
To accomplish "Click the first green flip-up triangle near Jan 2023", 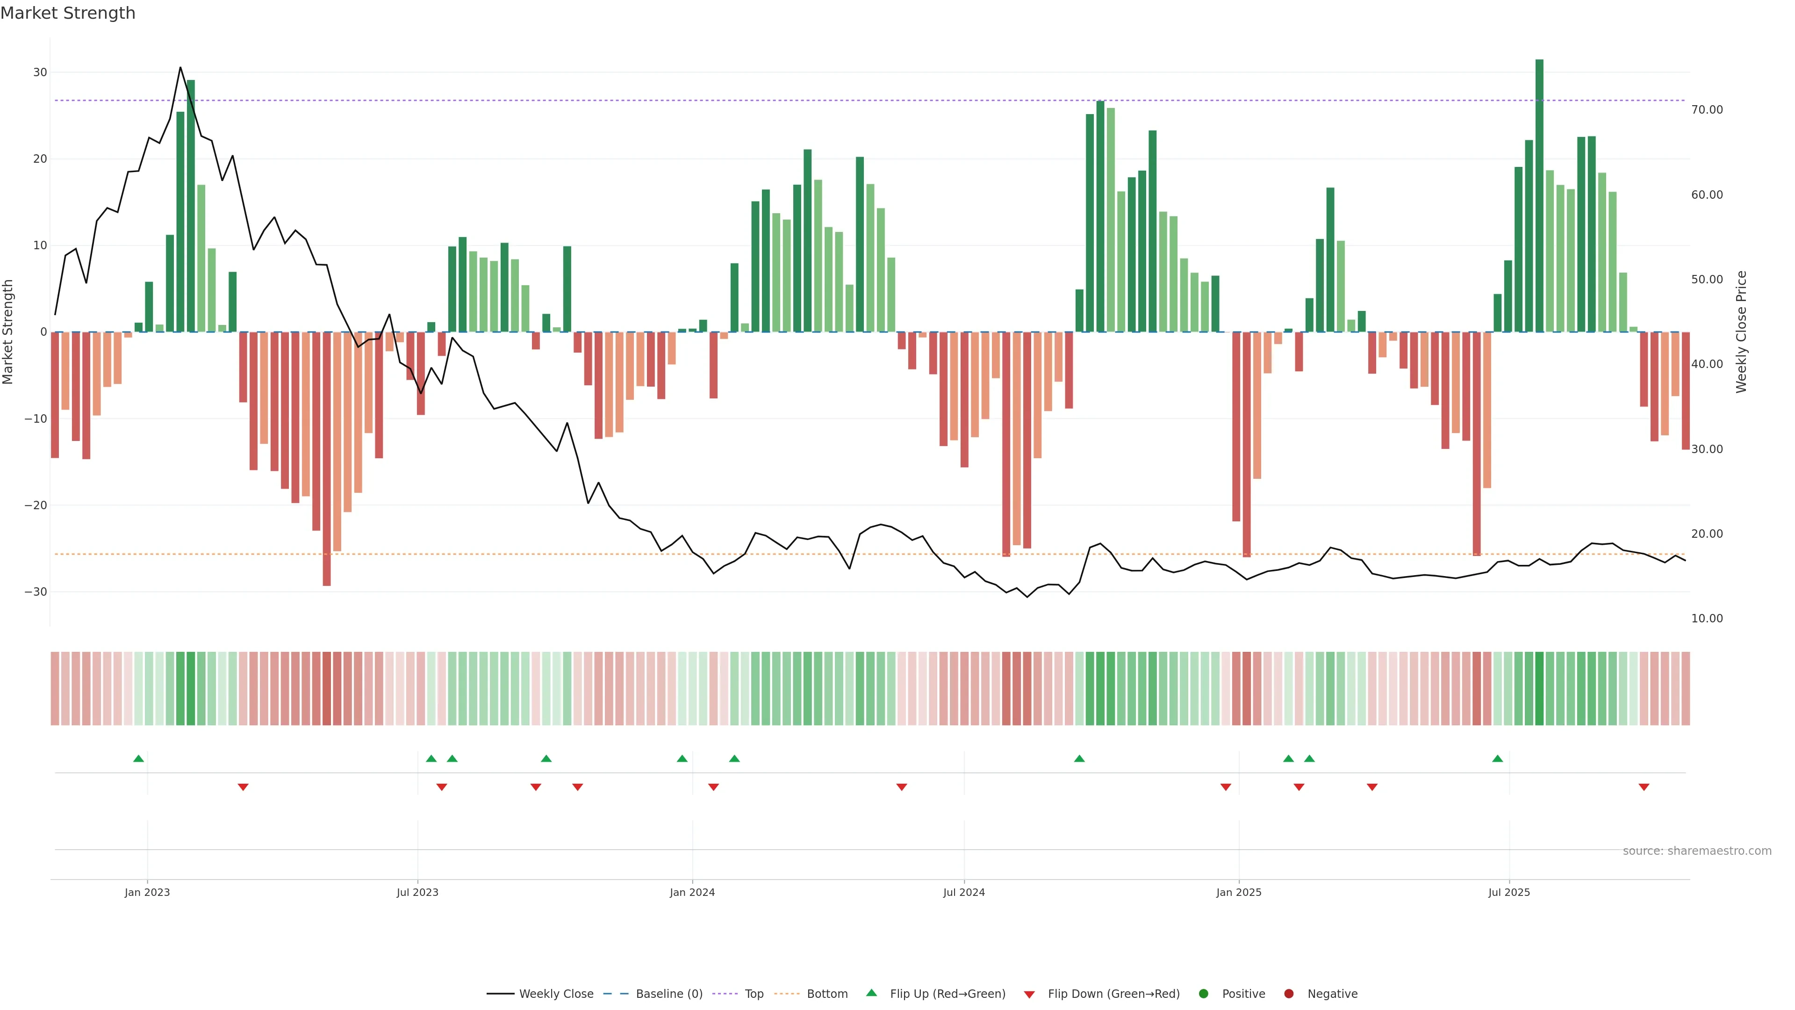I will click(x=139, y=758).
